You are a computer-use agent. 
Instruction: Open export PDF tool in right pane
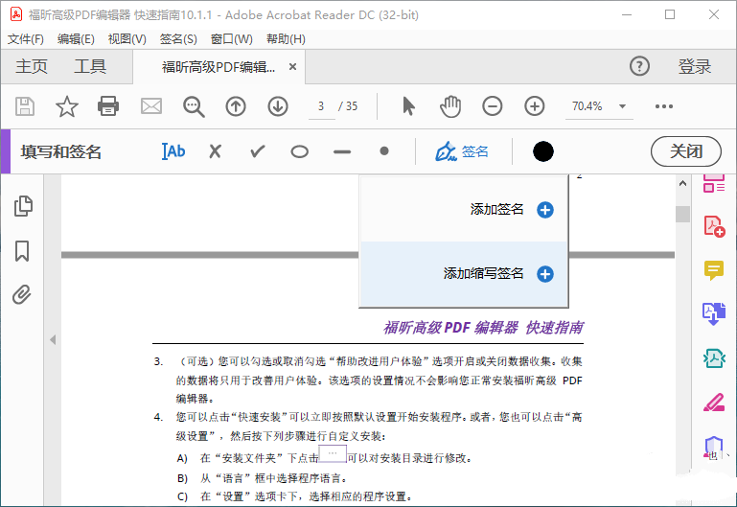[x=713, y=313]
